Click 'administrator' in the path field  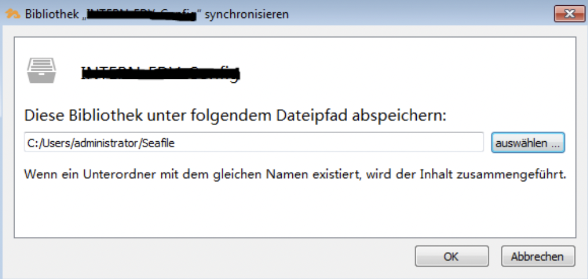[107, 142]
